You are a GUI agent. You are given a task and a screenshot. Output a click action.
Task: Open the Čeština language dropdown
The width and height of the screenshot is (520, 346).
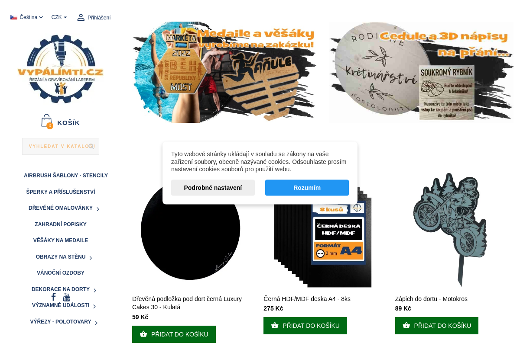tap(27, 17)
